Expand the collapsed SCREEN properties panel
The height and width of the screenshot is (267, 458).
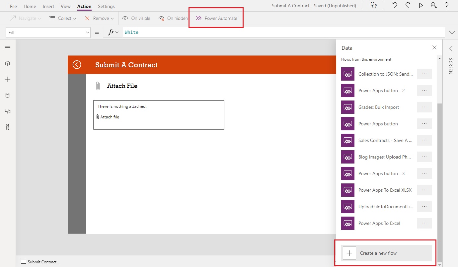[451, 49]
